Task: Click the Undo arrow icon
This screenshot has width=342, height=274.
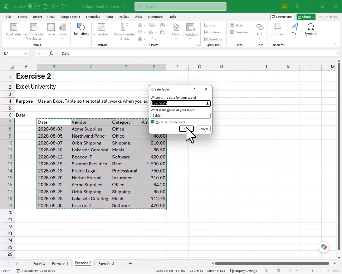Action: click(x=53, y=6)
